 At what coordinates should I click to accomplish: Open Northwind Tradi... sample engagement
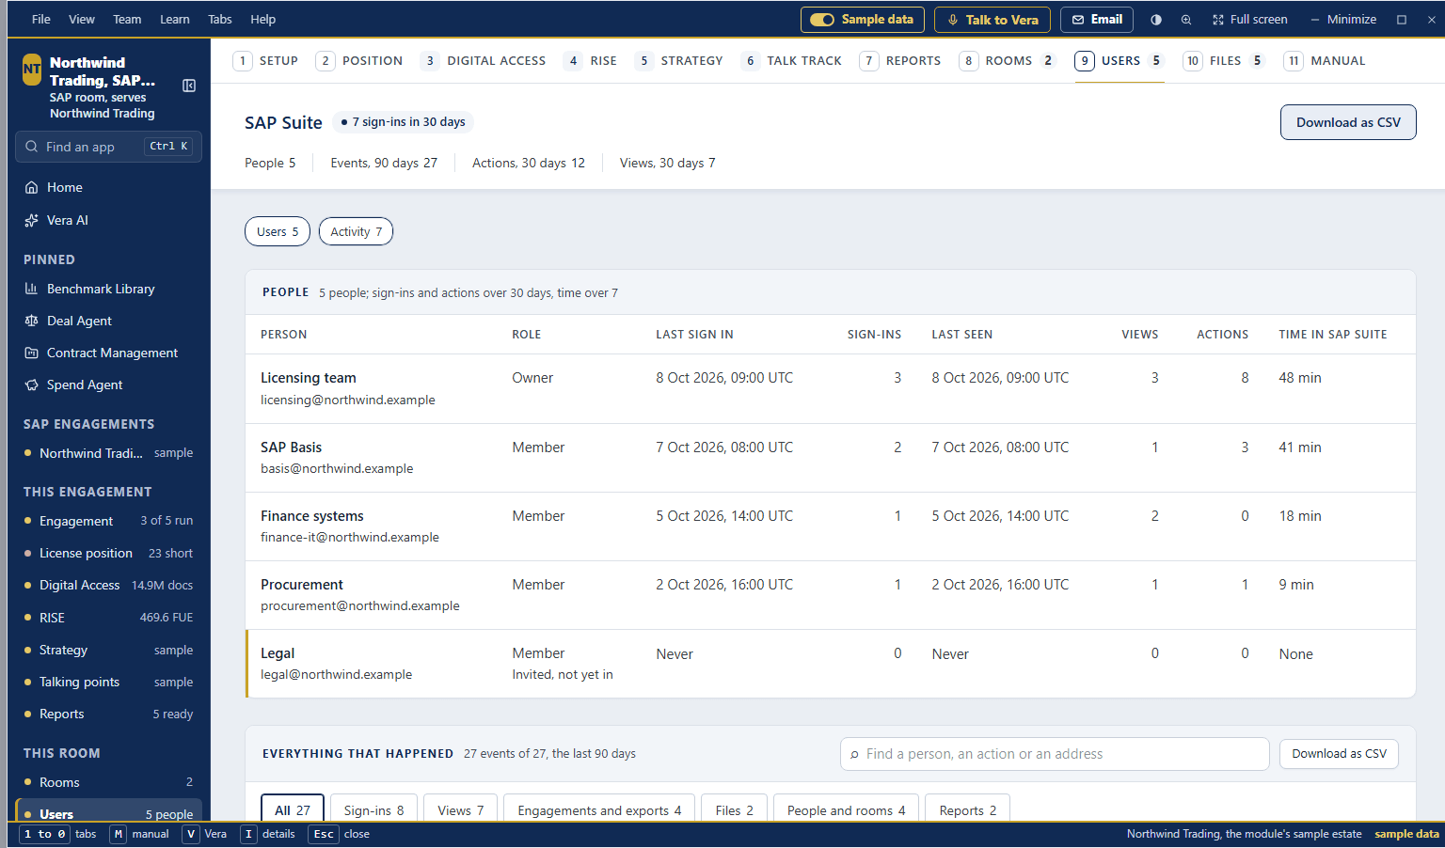tap(109, 453)
